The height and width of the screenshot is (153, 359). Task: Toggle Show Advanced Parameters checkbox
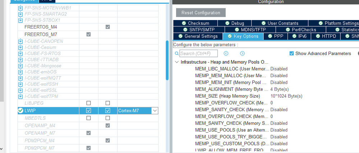(x=291, y=54)
